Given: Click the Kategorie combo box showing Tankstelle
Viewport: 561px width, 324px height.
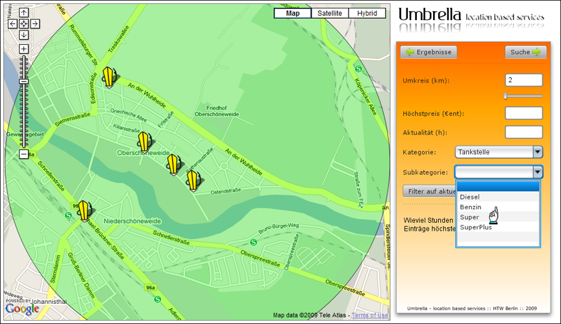Looking at the screenshot, I should 499,152.
